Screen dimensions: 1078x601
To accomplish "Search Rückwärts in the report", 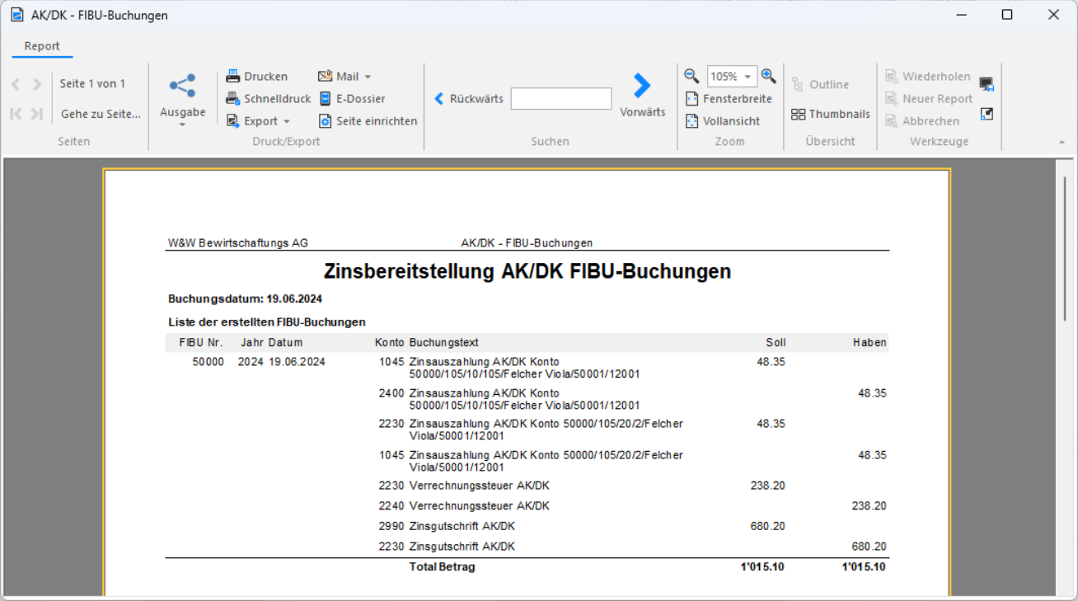I will tap(469, 98).
